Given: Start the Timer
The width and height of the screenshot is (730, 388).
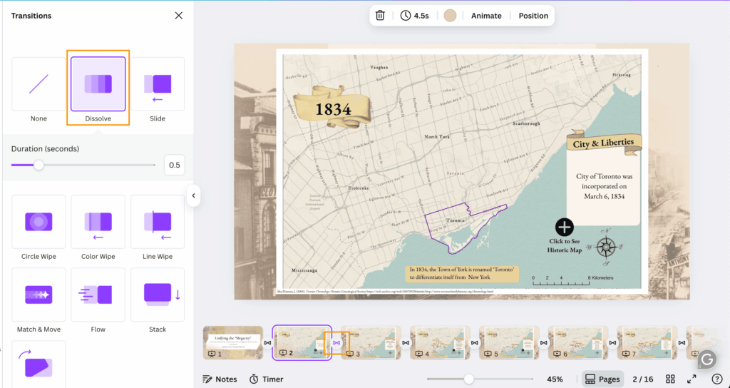Looking at the screenshot, I should point(266,379).
